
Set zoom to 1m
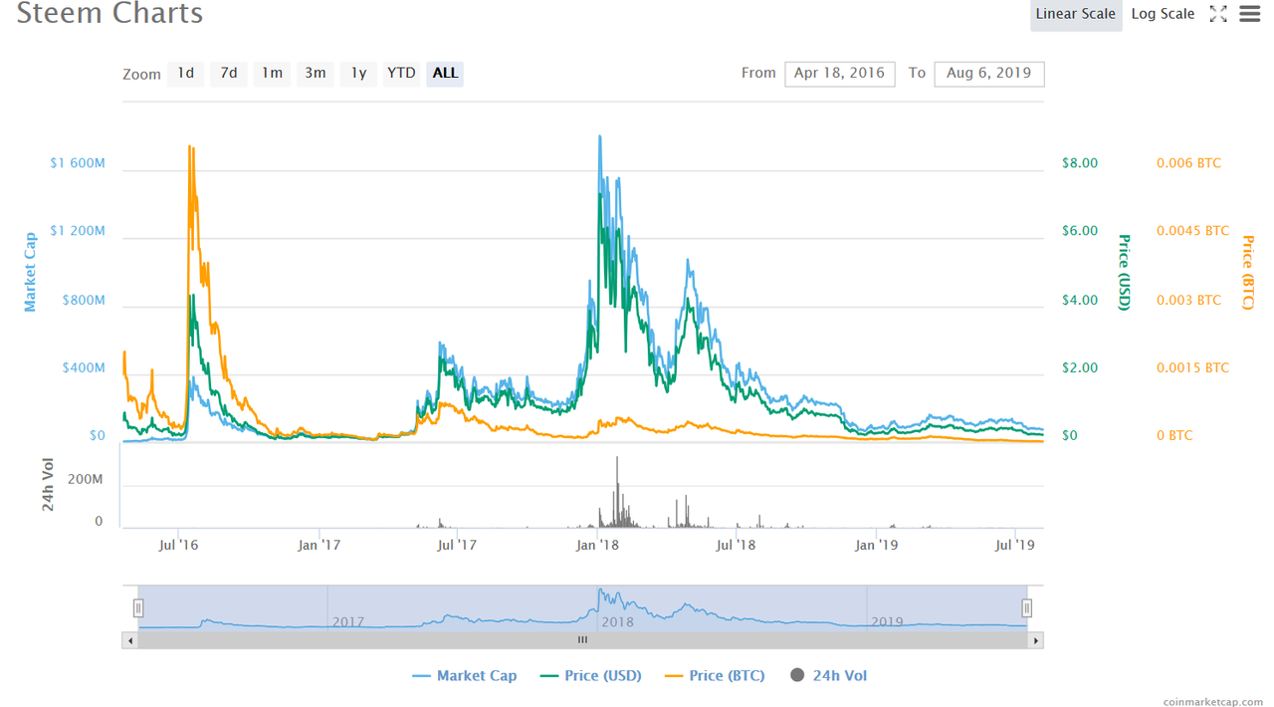[272, 73]
